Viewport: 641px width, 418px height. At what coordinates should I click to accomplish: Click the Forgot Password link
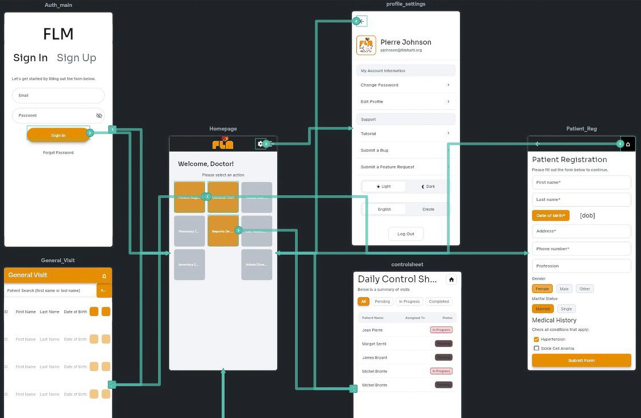(x=58, y=153)
